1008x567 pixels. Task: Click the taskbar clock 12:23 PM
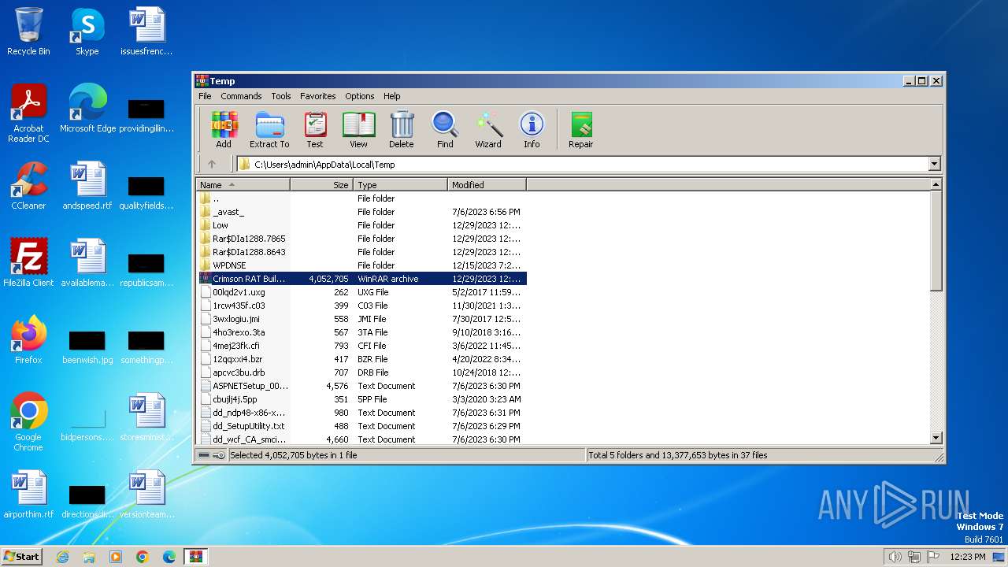[967, 557]
